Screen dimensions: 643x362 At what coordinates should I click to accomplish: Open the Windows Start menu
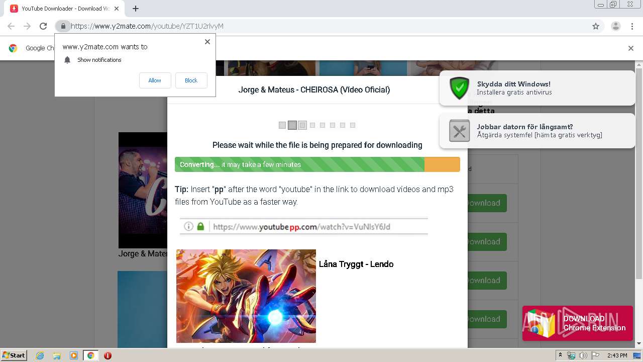(x=14, y=355)
